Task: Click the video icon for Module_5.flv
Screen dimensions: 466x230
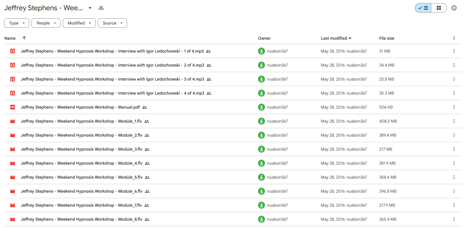Action: tap(13, 177)
